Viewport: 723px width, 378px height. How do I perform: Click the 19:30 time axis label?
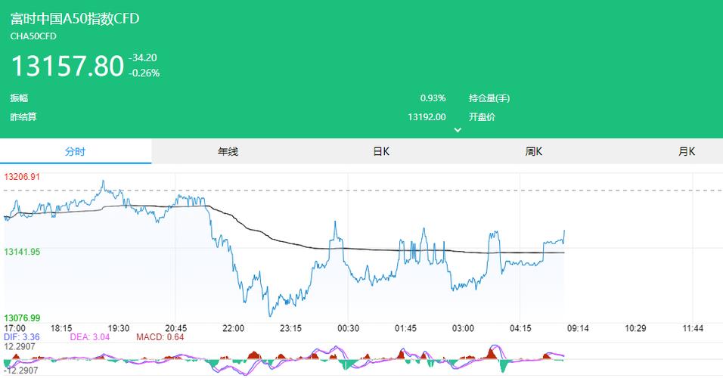tap(119, 328)
